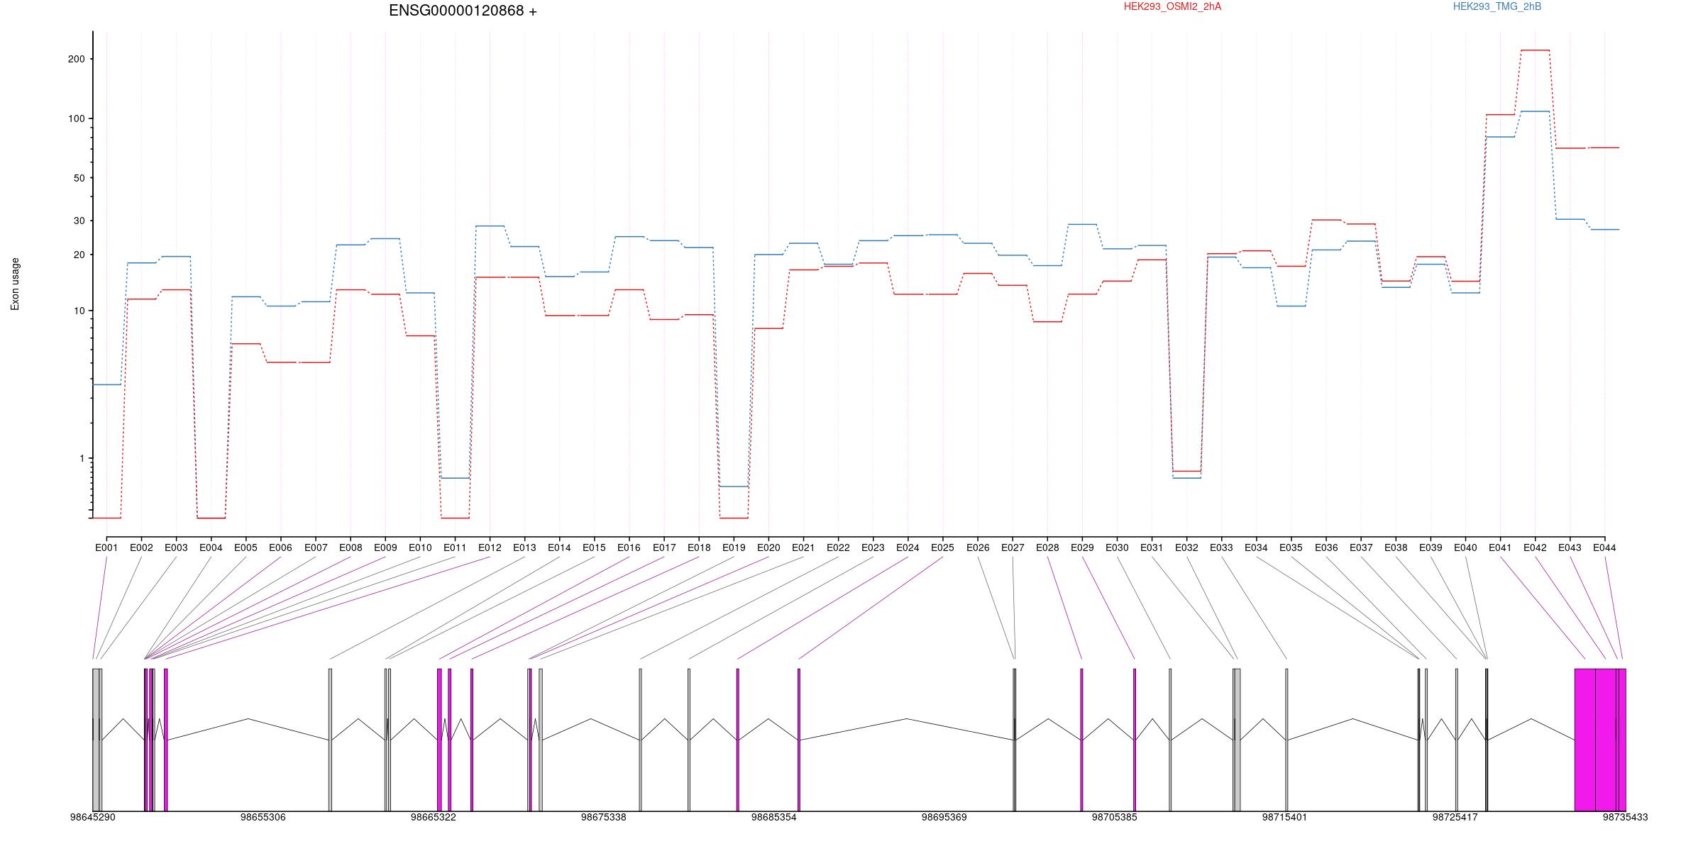
Task: Click genomic coordinate 98685354
Action: click(x=774, y=817)
